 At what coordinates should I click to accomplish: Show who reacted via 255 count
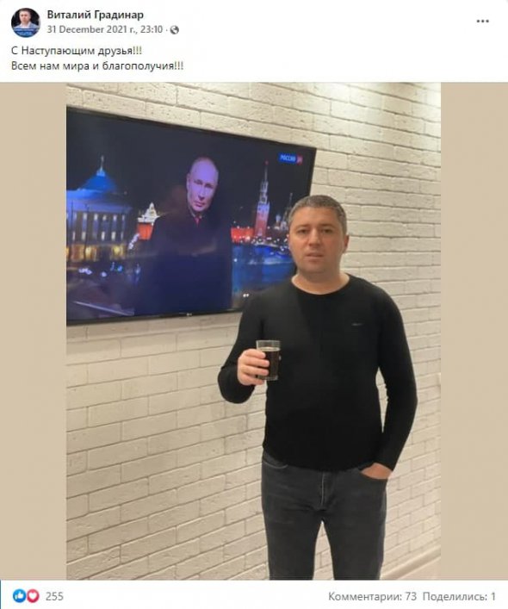click(x=54, y=596)
